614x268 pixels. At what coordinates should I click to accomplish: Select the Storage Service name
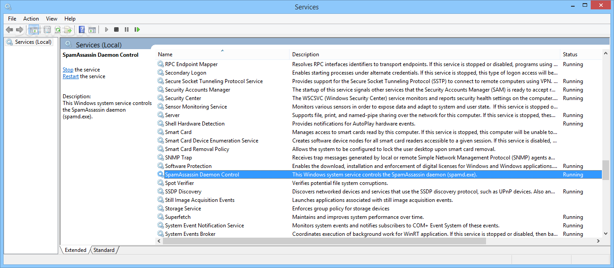[183, 209]
